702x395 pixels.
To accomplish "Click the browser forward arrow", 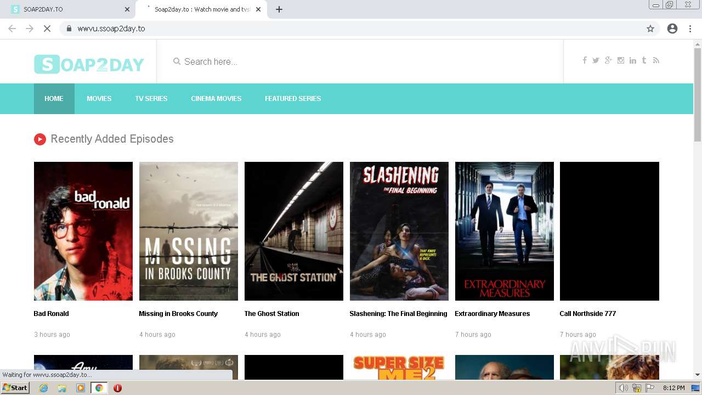I will [30, 29].
